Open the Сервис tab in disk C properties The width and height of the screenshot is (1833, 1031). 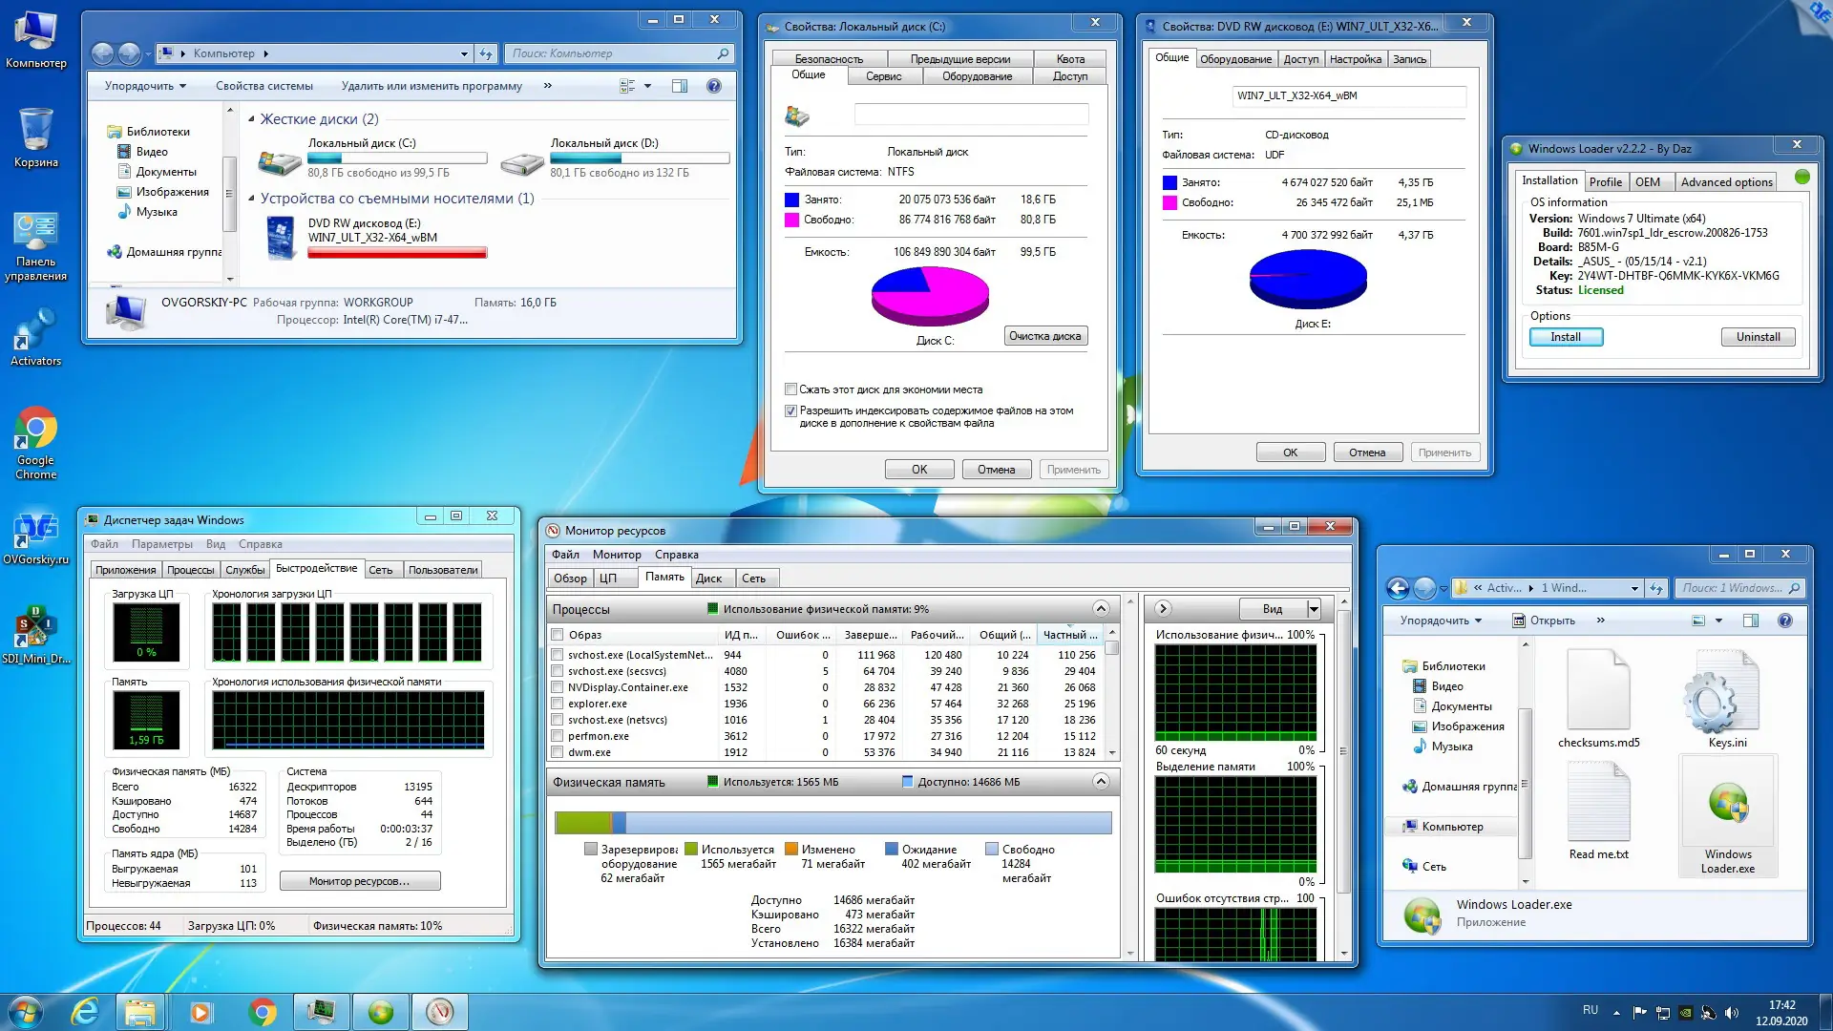click(883, 76)
